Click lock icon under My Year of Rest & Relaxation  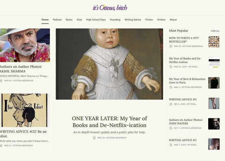pos(171,87)
